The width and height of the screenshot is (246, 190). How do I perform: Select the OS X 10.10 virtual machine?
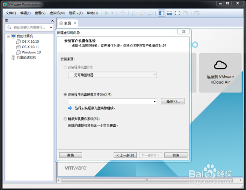(31, 41)
